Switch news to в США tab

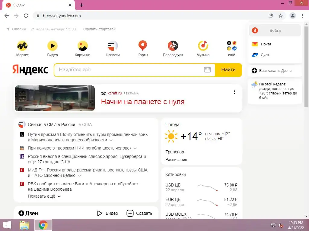pyautogui.click(x=85, y=125)
